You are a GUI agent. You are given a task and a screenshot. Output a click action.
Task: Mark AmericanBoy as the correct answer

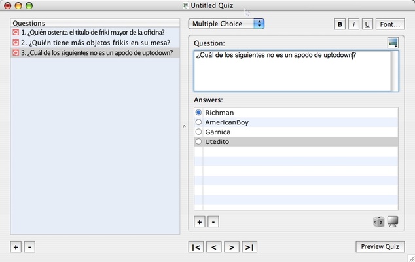coord(198,122)
